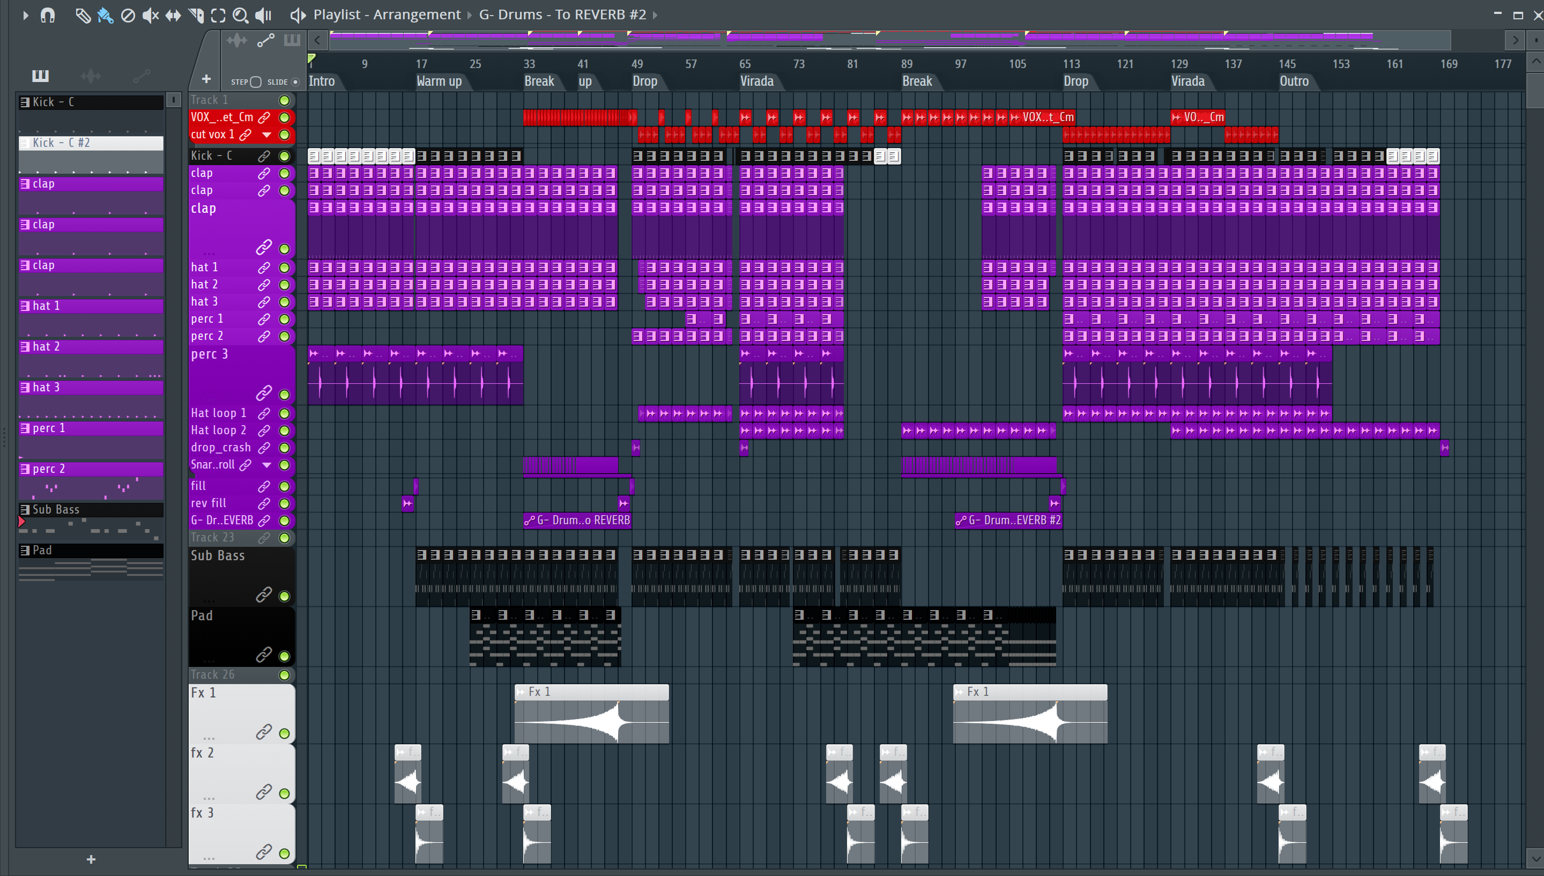Show pattern clips in the picker panel
The width and height of the screenshot is (1544, 876).
click(40, 76)
